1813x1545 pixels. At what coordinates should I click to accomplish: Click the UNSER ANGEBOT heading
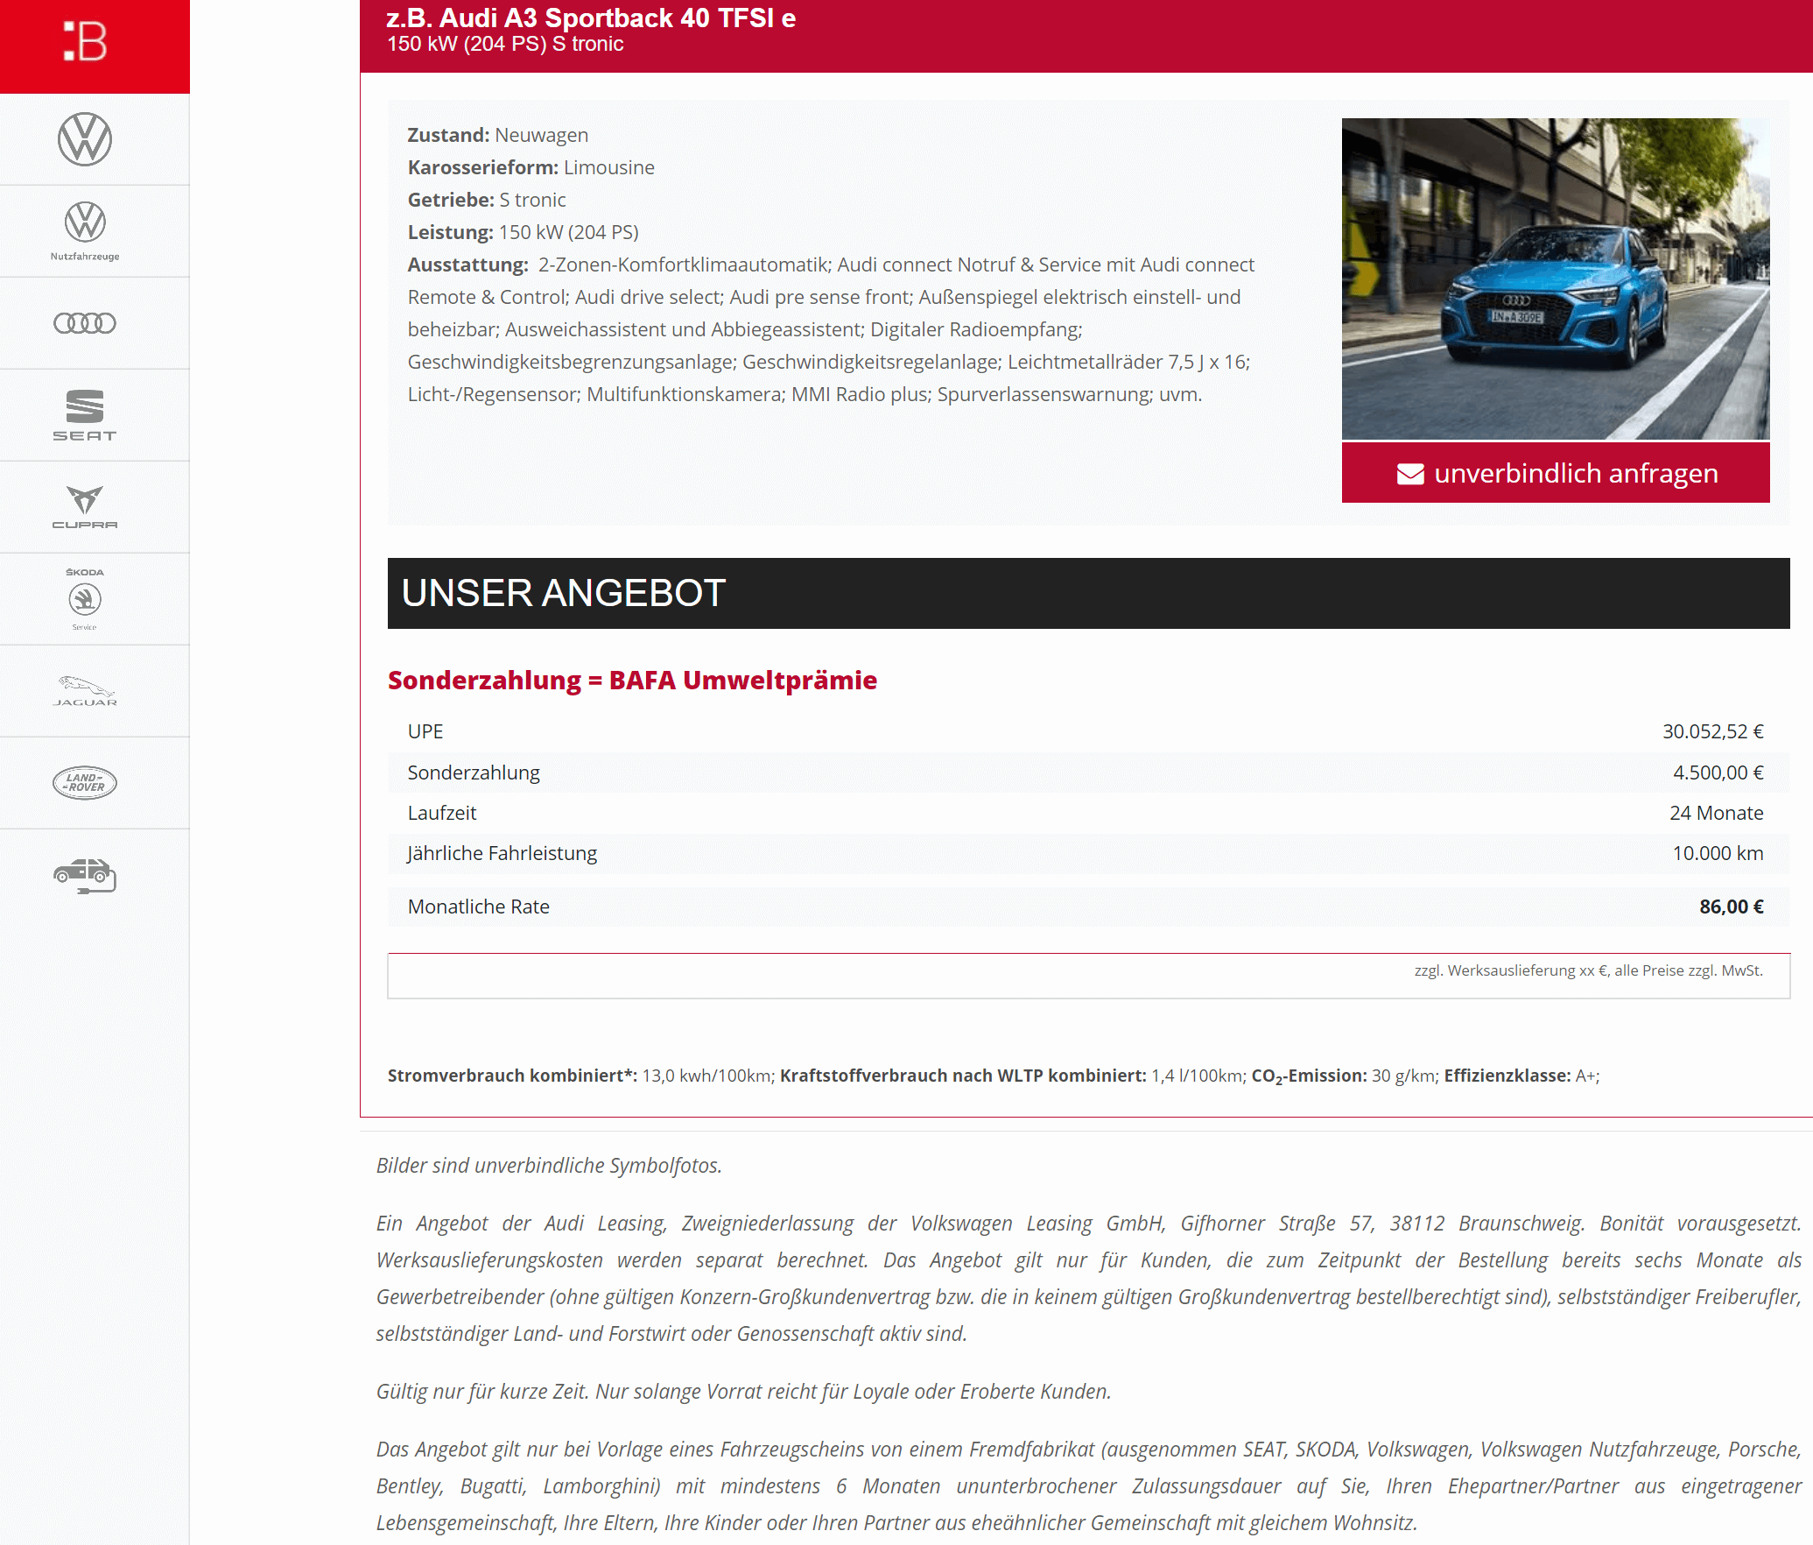pyautogui.click(x=564, y=593)
